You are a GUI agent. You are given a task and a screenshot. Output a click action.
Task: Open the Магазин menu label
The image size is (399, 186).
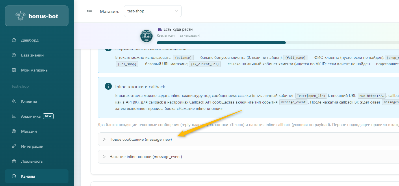(x=29, y=131)
